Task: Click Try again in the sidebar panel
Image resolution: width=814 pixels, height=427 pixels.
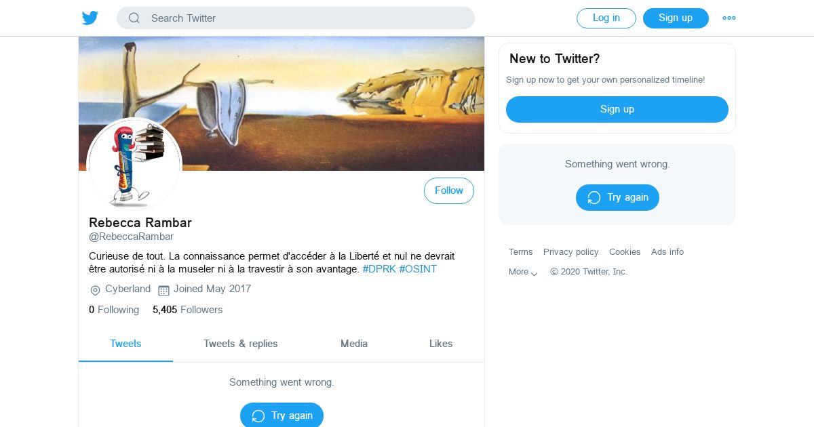Action: pos(617,197)
